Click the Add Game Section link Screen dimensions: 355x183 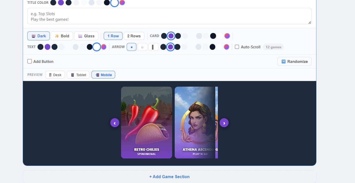[170, 177]
